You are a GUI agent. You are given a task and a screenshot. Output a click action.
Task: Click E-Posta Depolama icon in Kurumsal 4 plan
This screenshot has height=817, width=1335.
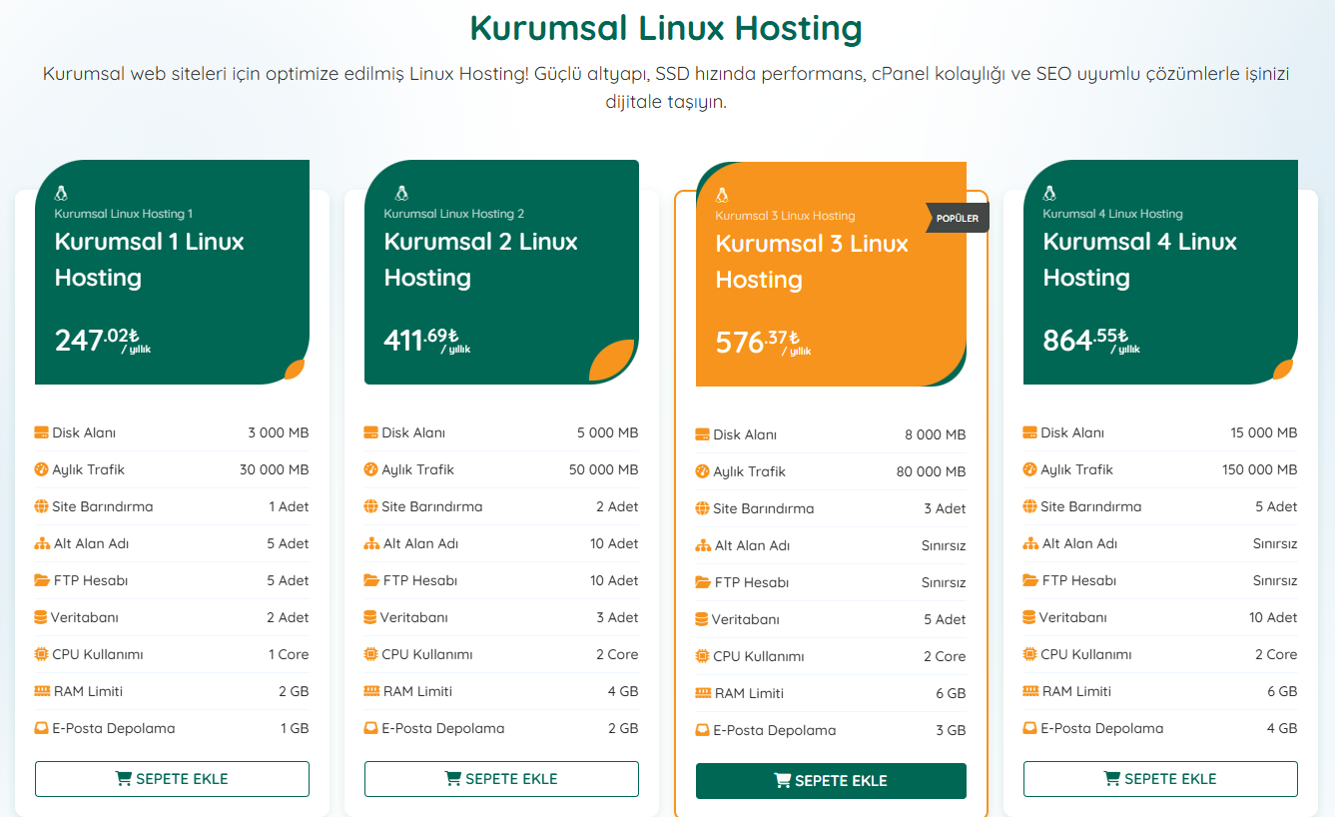(1029, 728)
